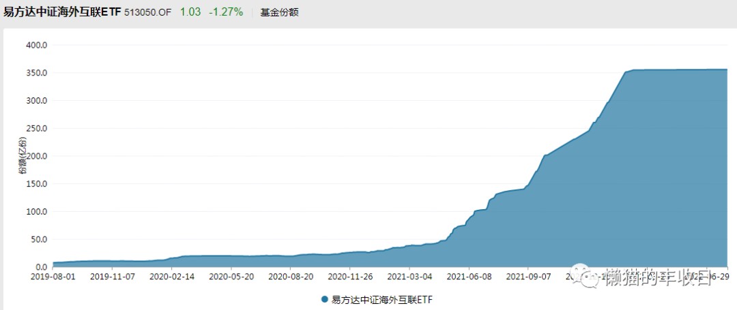Click the blue legend dot marker
This screenshot has width=737, height=310.
tap(323, 299)
